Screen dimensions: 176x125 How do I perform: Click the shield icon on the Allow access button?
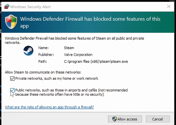click(x=114, y=119)
